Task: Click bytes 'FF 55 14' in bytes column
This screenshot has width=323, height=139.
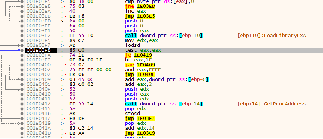Action: click(x=81, y=104)
